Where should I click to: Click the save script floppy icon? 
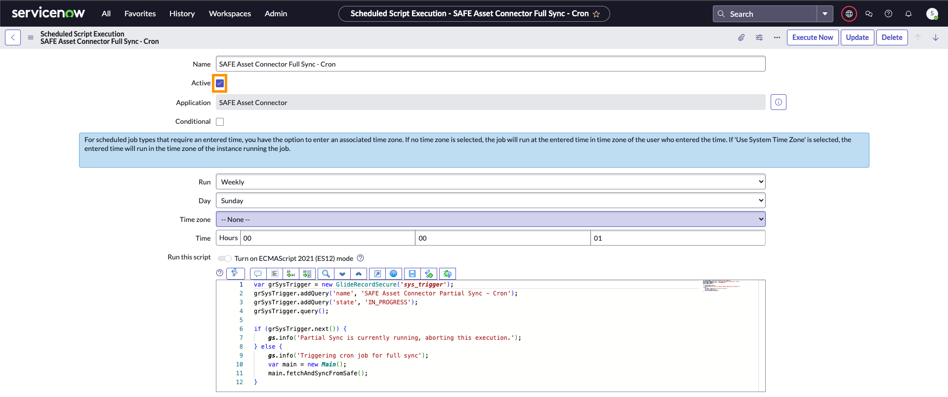[x=412, y=274]
